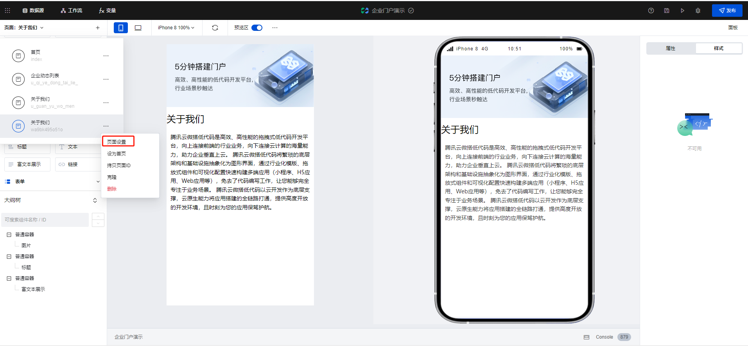Choose 设为首页 from context menu

click(x=117, y=153)
